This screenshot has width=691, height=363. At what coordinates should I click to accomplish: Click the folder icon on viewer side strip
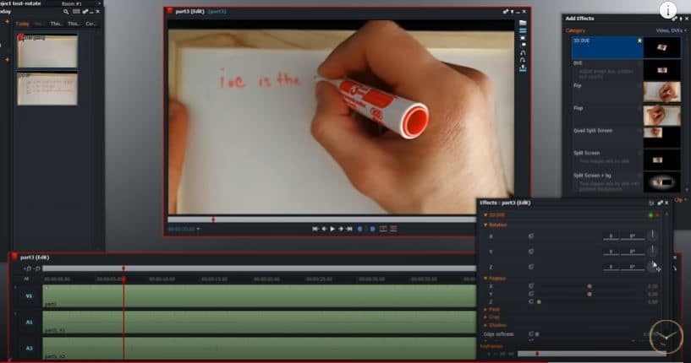(x=523, y=24)
